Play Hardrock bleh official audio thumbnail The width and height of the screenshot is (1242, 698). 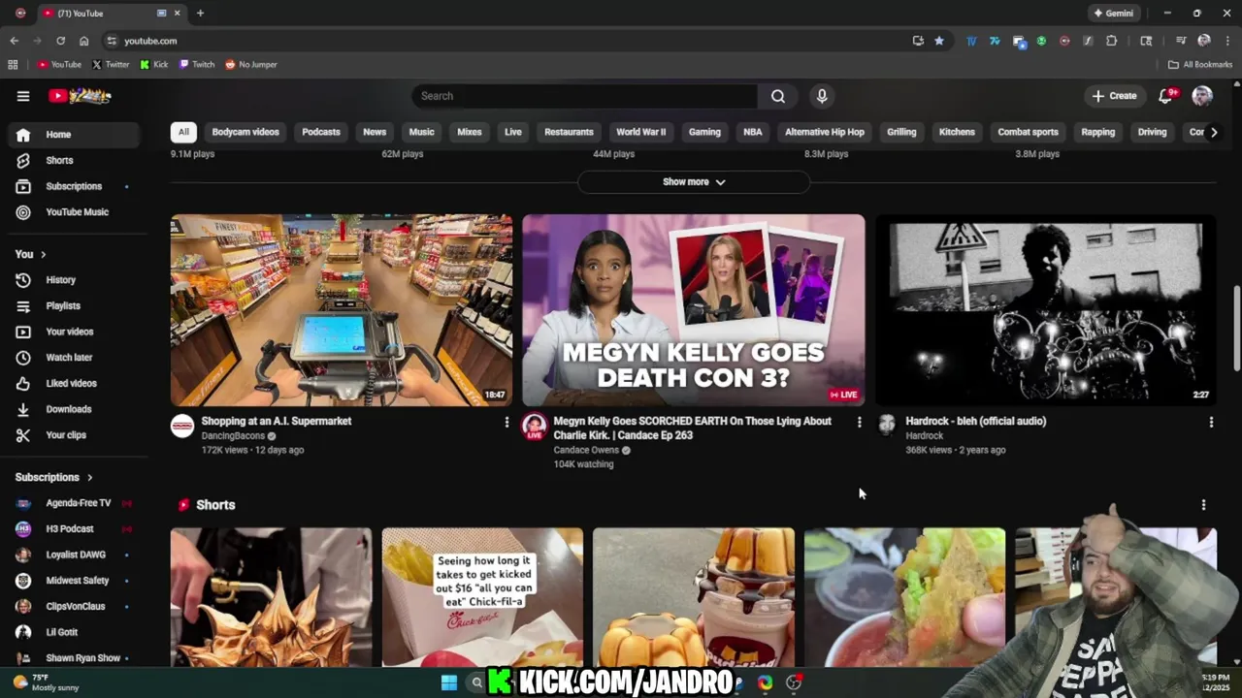point(1046,310)
